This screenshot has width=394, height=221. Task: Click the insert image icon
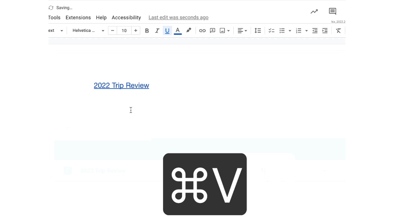tap(222, 31)
